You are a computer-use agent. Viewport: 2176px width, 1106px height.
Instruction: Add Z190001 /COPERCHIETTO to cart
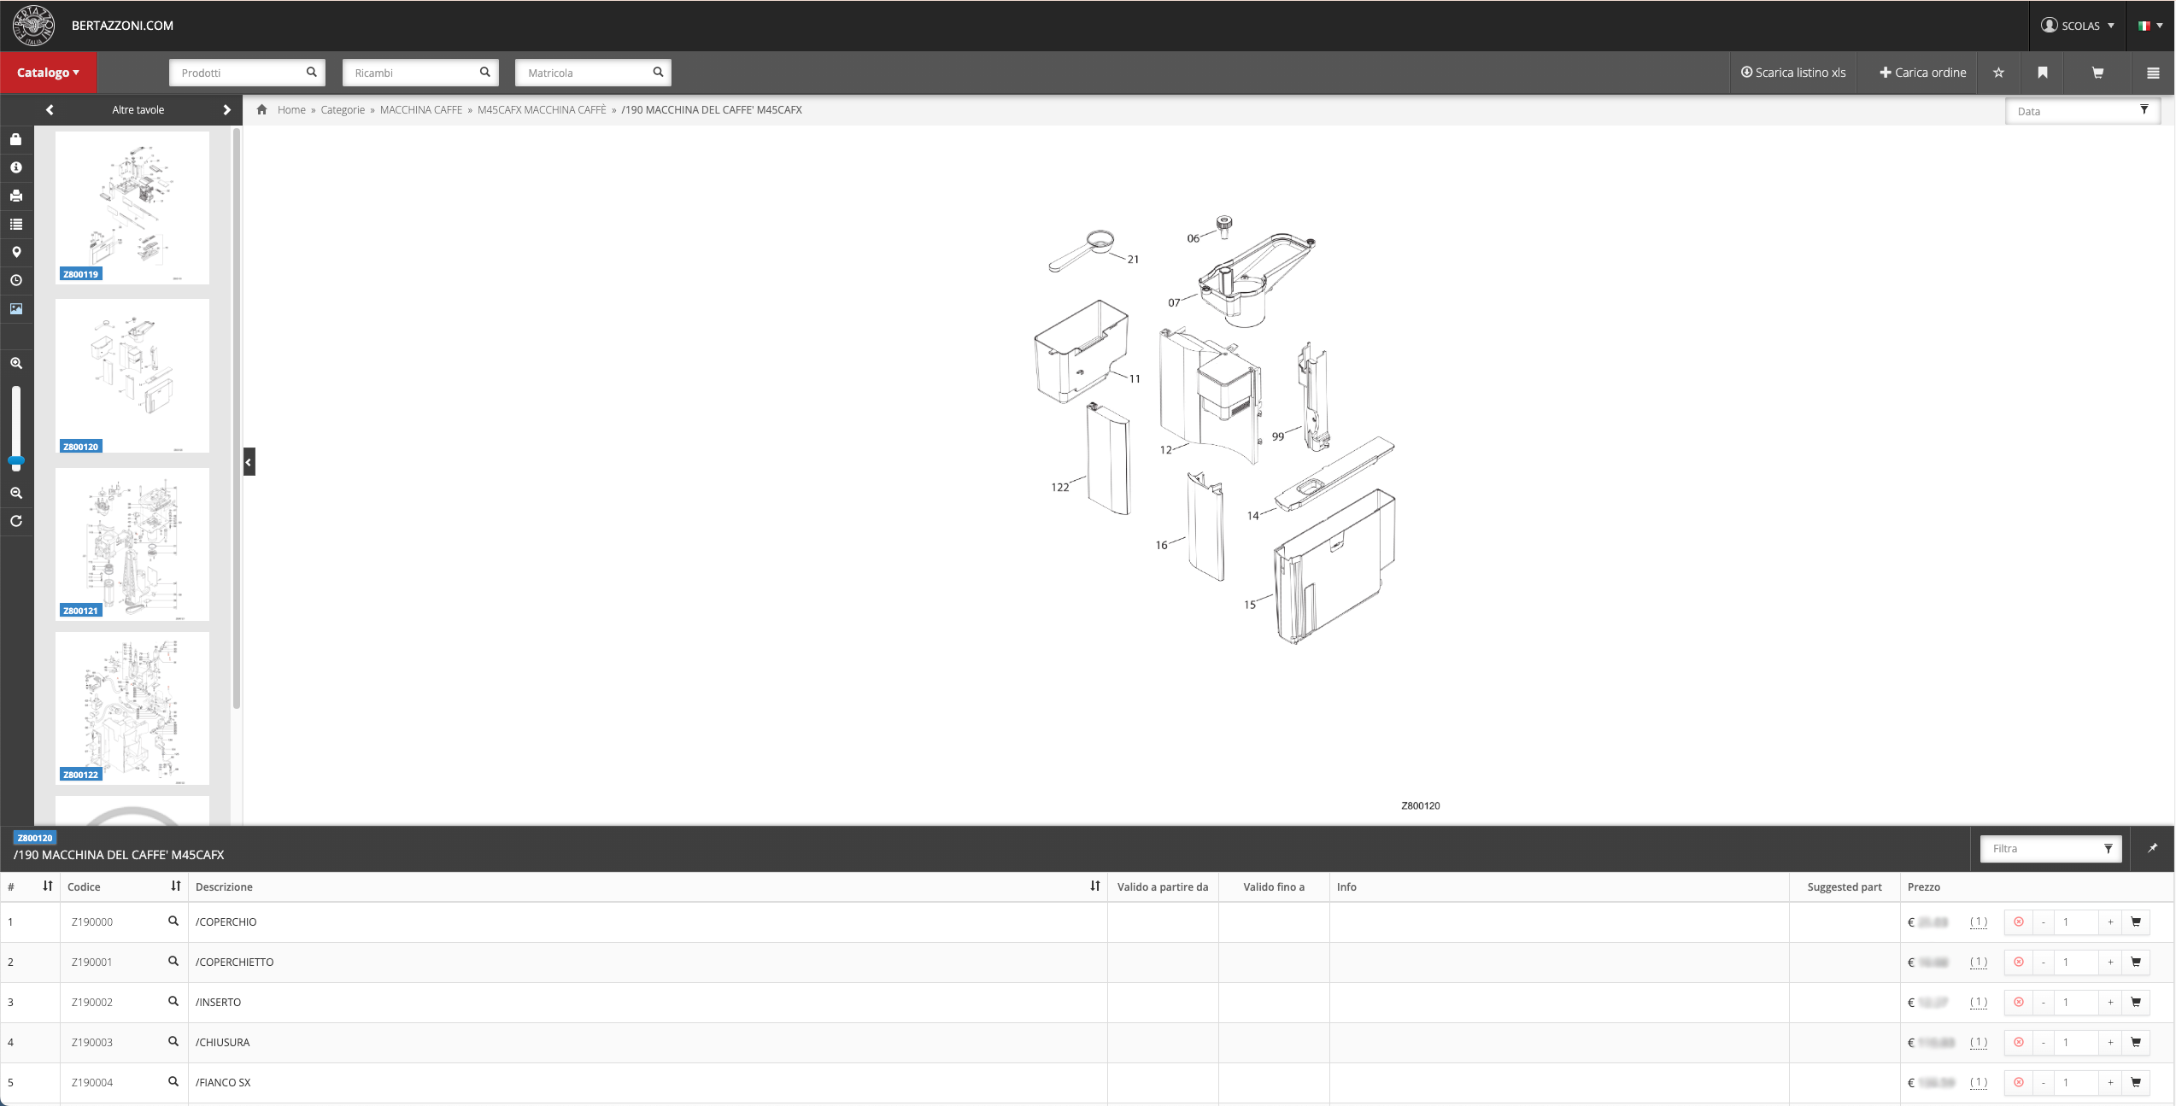[2136, 962]
